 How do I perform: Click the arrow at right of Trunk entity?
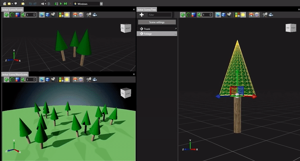click(x=175, y=29)
